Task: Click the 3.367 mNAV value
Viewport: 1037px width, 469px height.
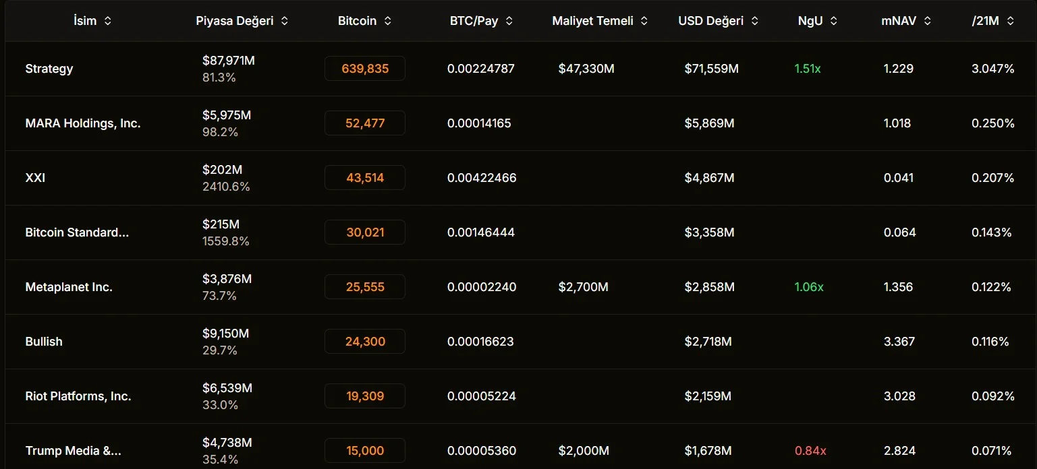Action: click(899, 342)
